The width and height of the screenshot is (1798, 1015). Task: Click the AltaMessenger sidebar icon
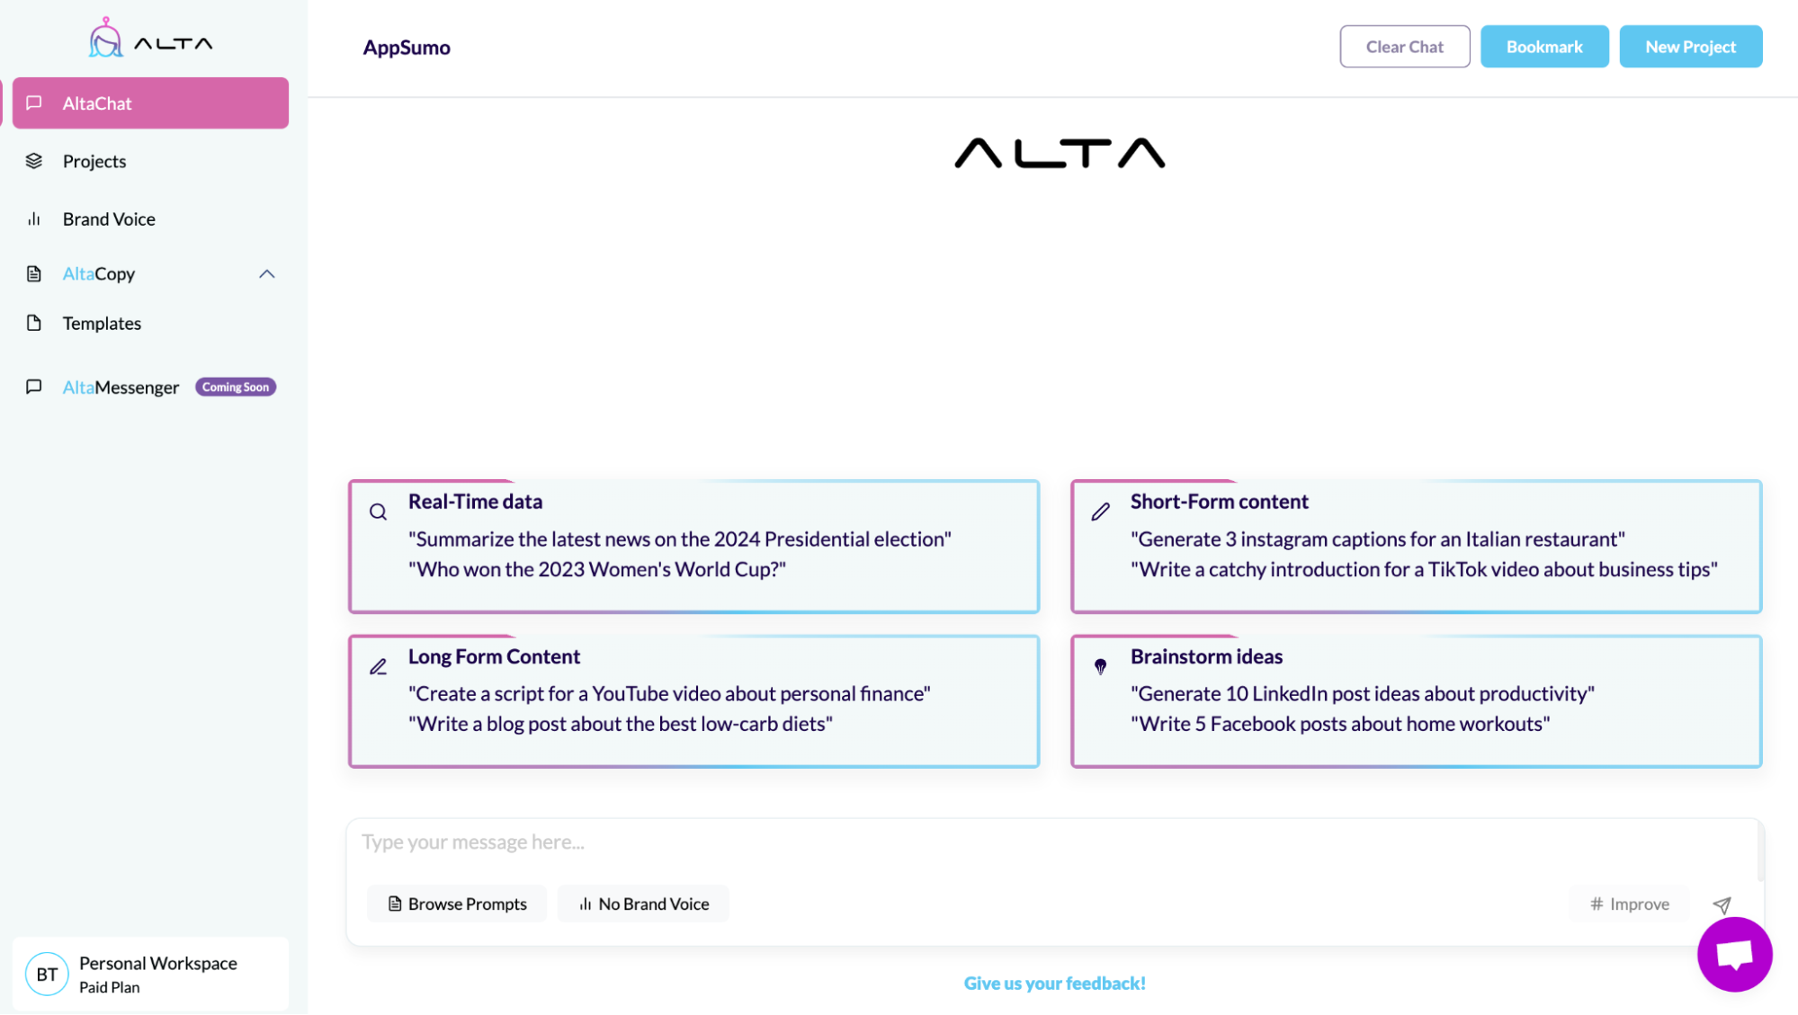(34, 387)
